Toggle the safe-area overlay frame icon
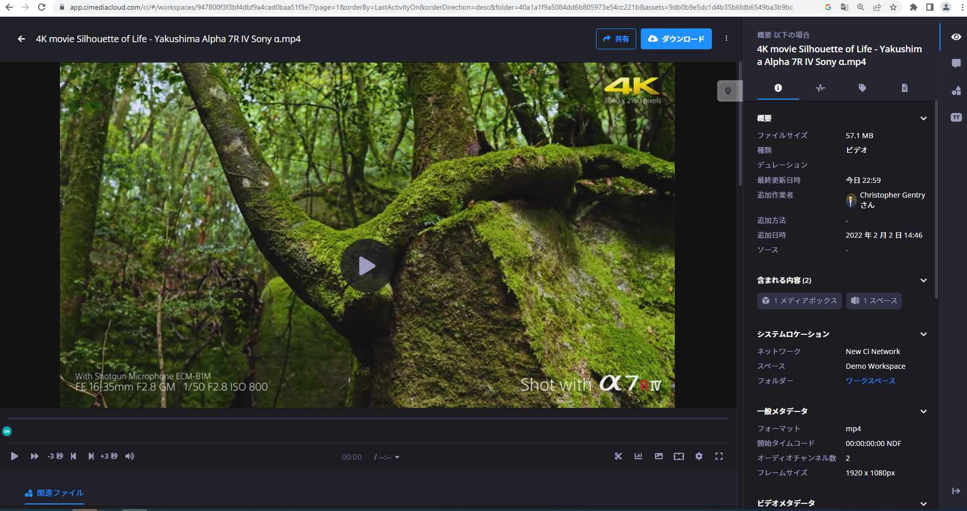Viewport: 967px width, 511px height. [x=679, y=456]
